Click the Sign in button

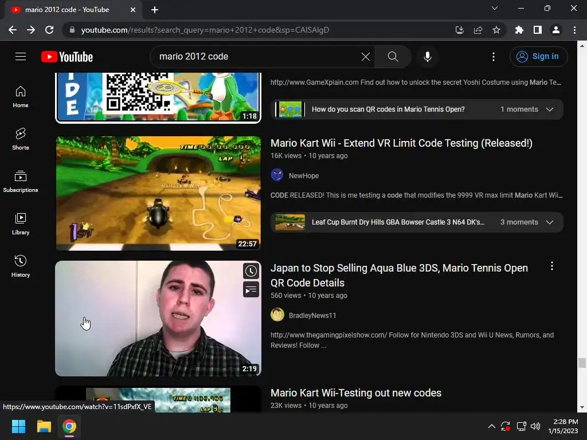[538, 57]
